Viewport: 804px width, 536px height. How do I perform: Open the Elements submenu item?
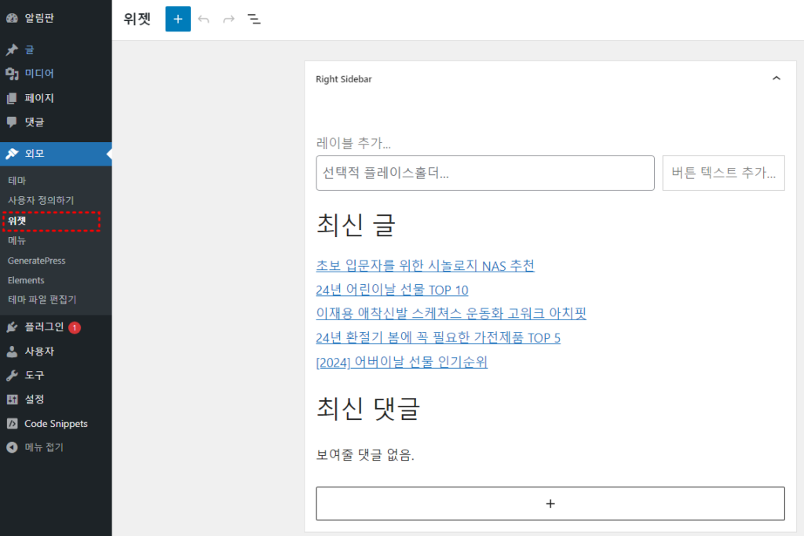pyautogui.click(x=26, y=280)
